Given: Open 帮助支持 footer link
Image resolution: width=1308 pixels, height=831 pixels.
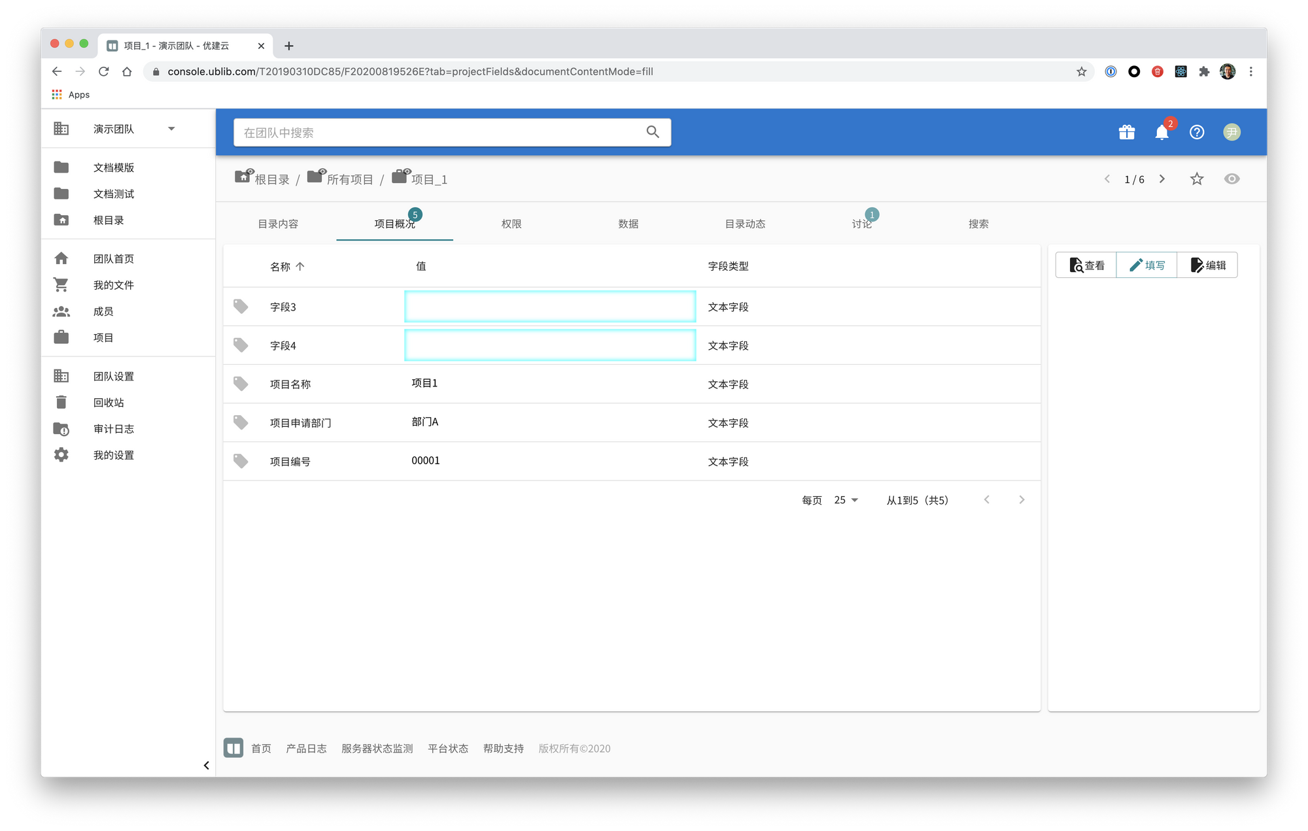Looking at the screenshot, I should tap(503, 749).
